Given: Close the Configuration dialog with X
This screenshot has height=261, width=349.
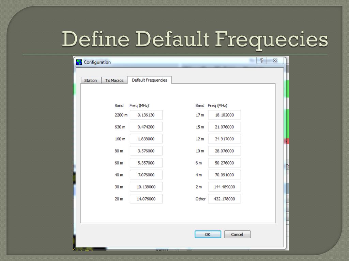Looking at the screenshot, I should tap(275, 60).
